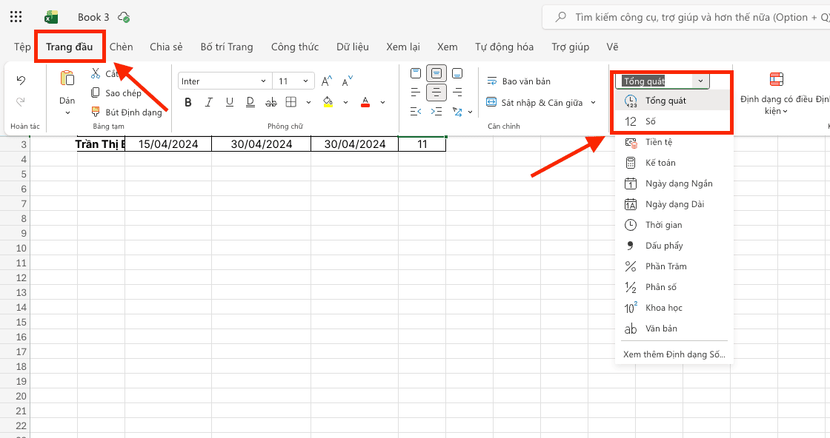Expand the Tổng quát number format dropdown
The image size is (830, 438).
pyautogui.click(x=700, y=81)
